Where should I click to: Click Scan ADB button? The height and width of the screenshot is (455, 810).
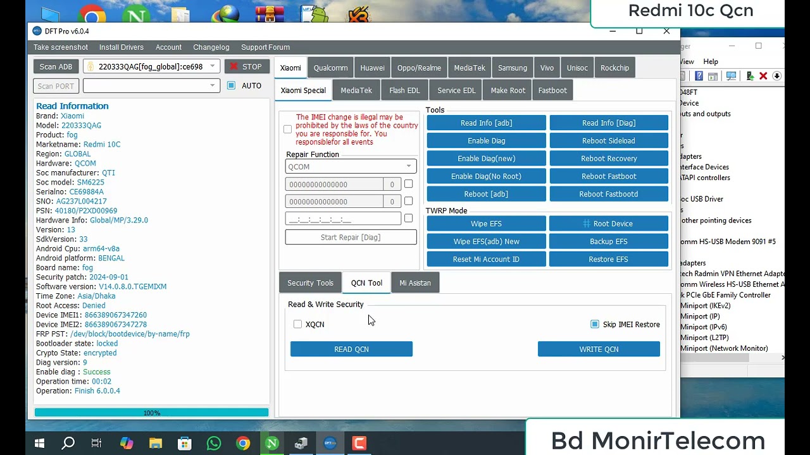[x=56, y=66]
